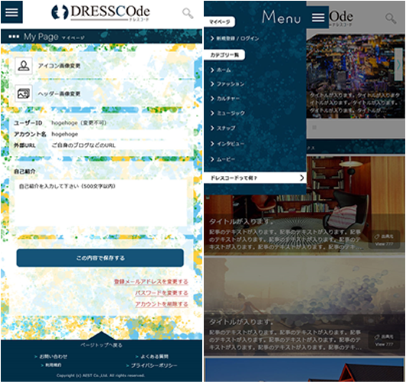The width and height of the screenshot is (406, 384).
Task: Advance the city photo carousel arrow
Action: 399,64
